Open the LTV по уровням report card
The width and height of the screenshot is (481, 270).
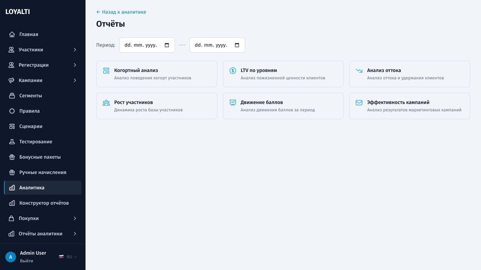(x=283, y=74)
